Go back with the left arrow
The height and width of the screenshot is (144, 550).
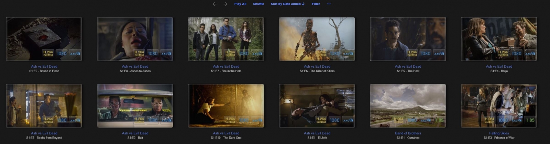(x=214, y=4)
